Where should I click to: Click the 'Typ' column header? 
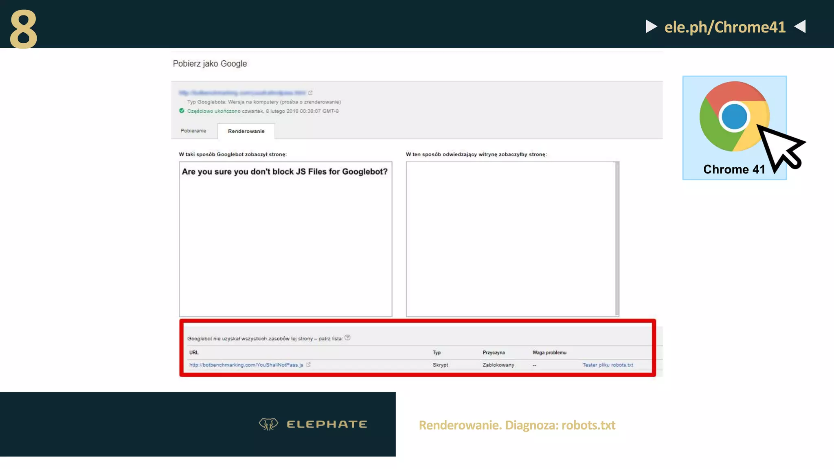coord(437,353)
